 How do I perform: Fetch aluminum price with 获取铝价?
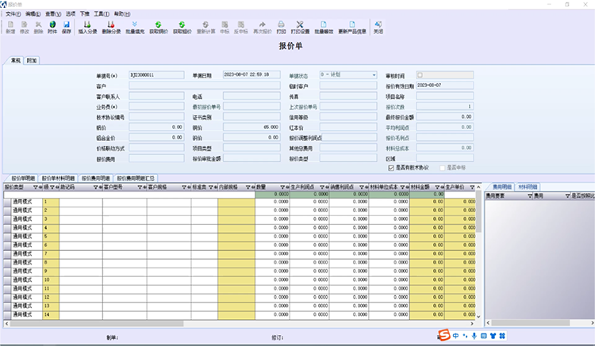pyautogui.click(x=182, y=27)
